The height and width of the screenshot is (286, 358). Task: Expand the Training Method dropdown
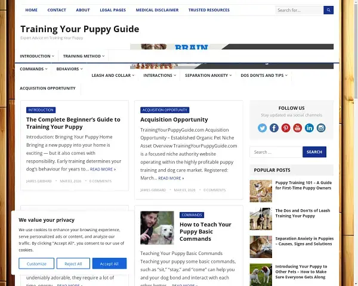[84, 56]
